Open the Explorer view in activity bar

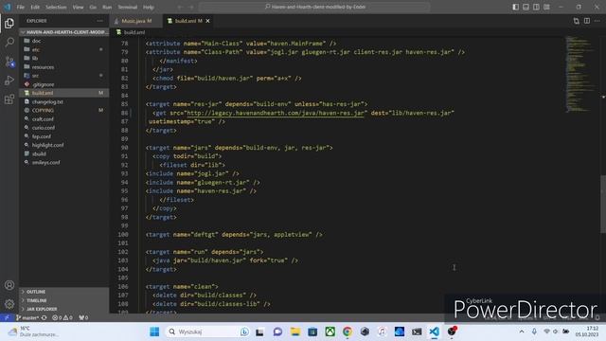[x=9, y=23]
